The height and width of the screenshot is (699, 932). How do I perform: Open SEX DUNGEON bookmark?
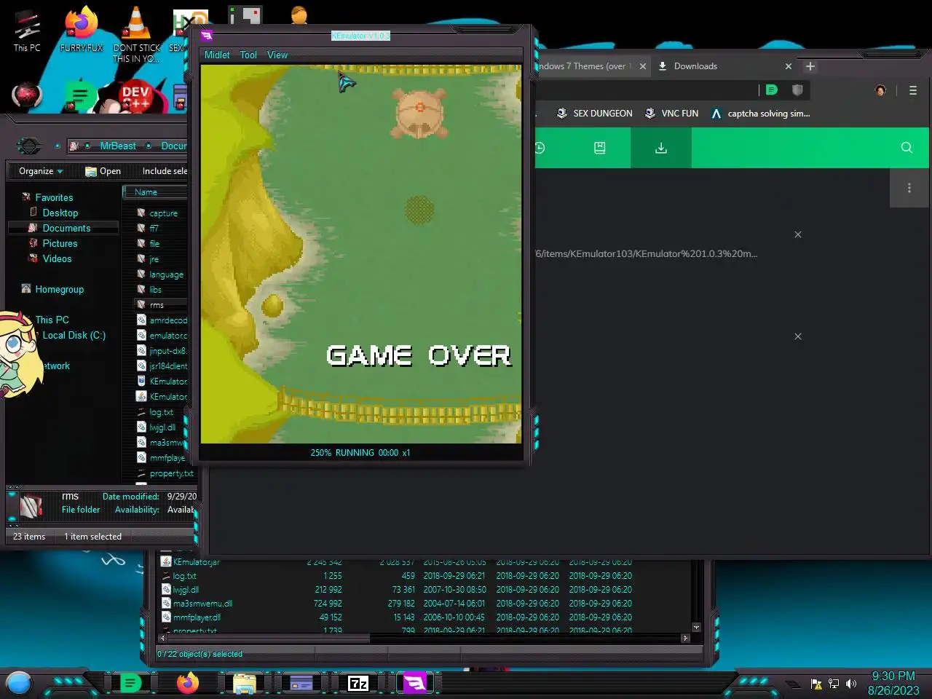594,114
